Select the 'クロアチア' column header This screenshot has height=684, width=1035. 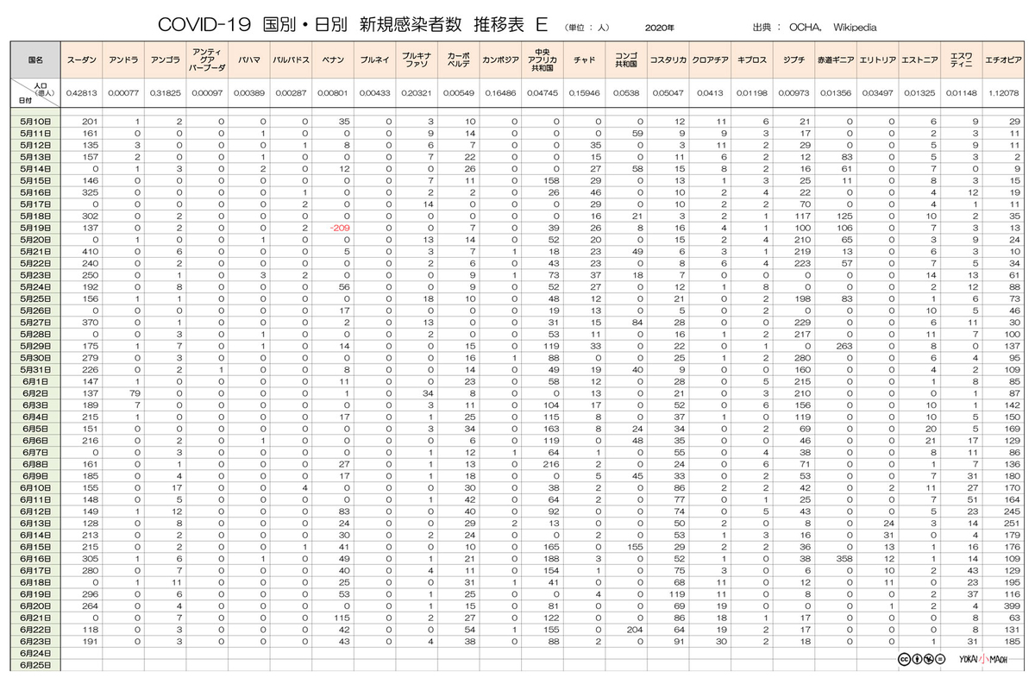[x=711, y=61]
